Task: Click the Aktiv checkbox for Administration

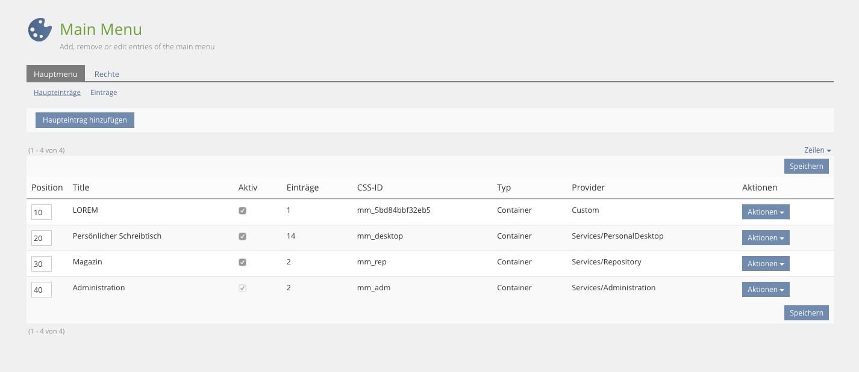Action: [x=242, y=288]
